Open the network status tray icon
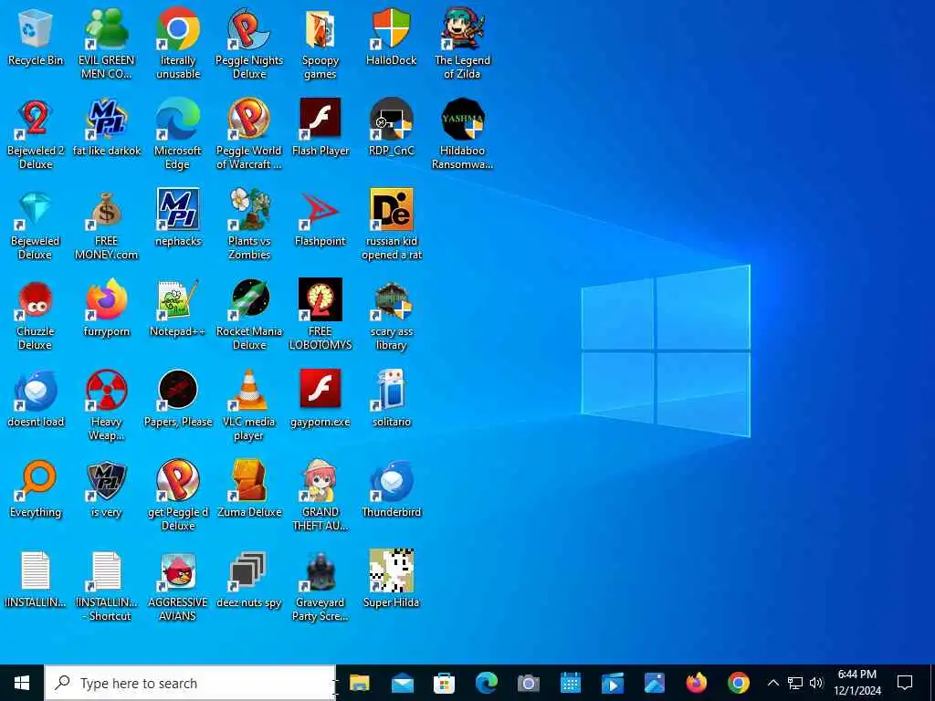 pyautogui.click(x=795, y=683)
